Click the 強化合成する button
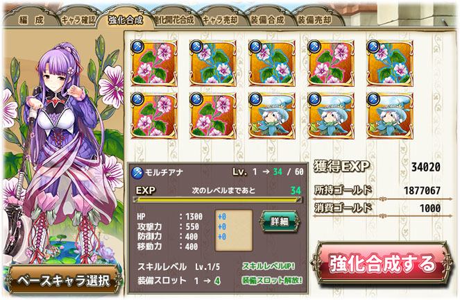The image size is (460, 300). (x=382, y=263)
